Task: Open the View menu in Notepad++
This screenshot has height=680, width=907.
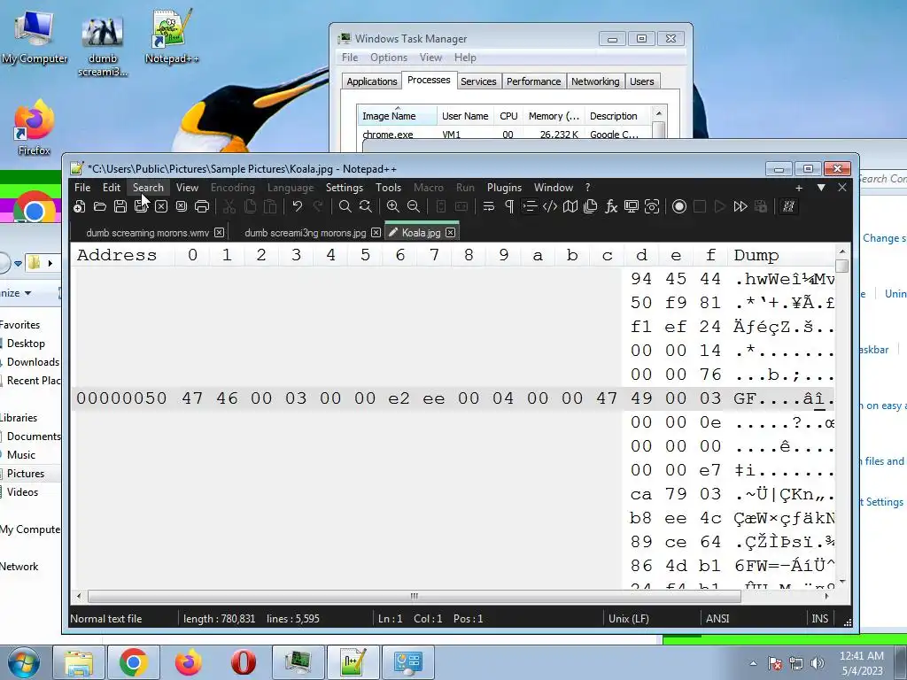Action: pyautogui.click(x=187, y=188)
